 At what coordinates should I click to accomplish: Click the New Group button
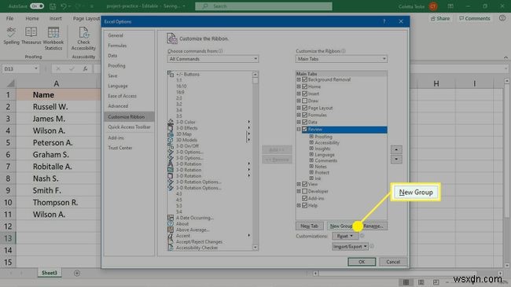click(341, 226)
